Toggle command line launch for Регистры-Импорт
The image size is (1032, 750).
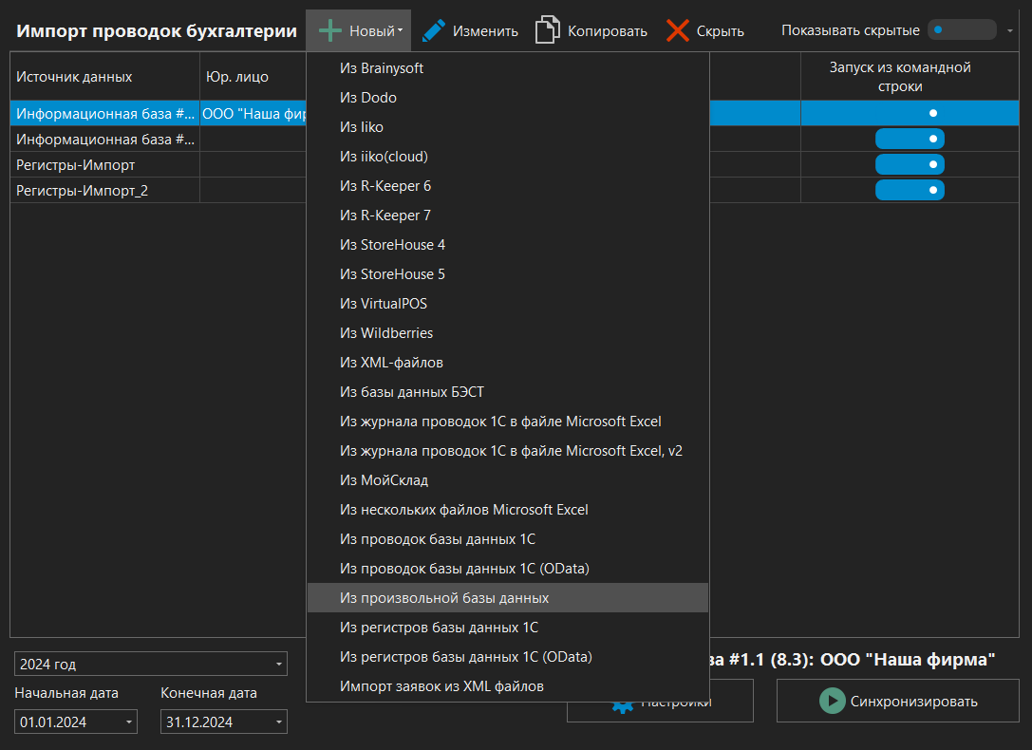[909, 165]
